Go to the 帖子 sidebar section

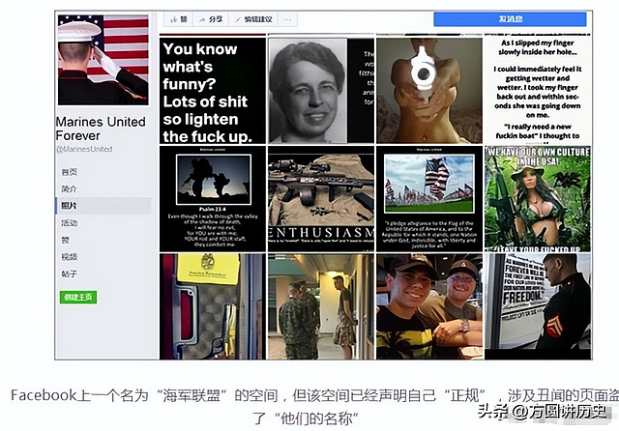pyautogui.click(x=69, y=273)
